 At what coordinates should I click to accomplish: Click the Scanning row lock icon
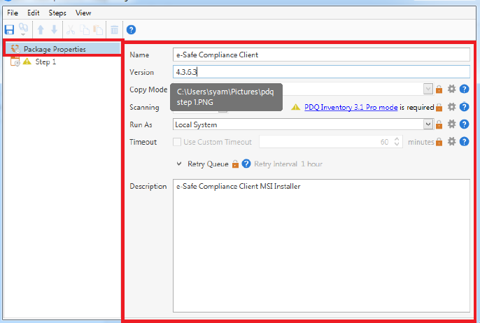coord(439,108)
